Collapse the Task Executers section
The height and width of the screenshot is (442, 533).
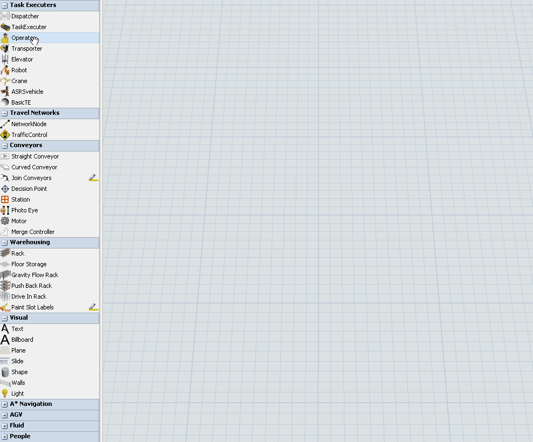[x=5, y=5]
